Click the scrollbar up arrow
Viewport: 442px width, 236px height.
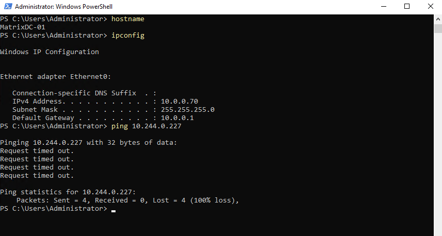438,18
